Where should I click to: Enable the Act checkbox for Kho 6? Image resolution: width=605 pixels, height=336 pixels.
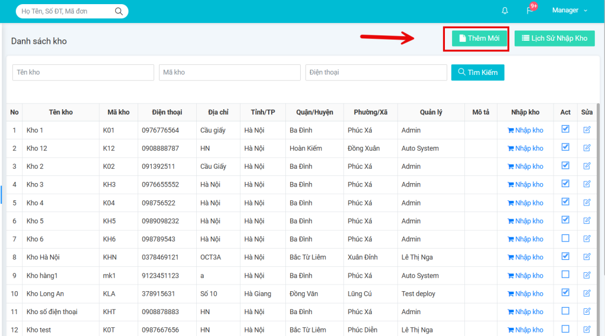click(x=565, y=239)
